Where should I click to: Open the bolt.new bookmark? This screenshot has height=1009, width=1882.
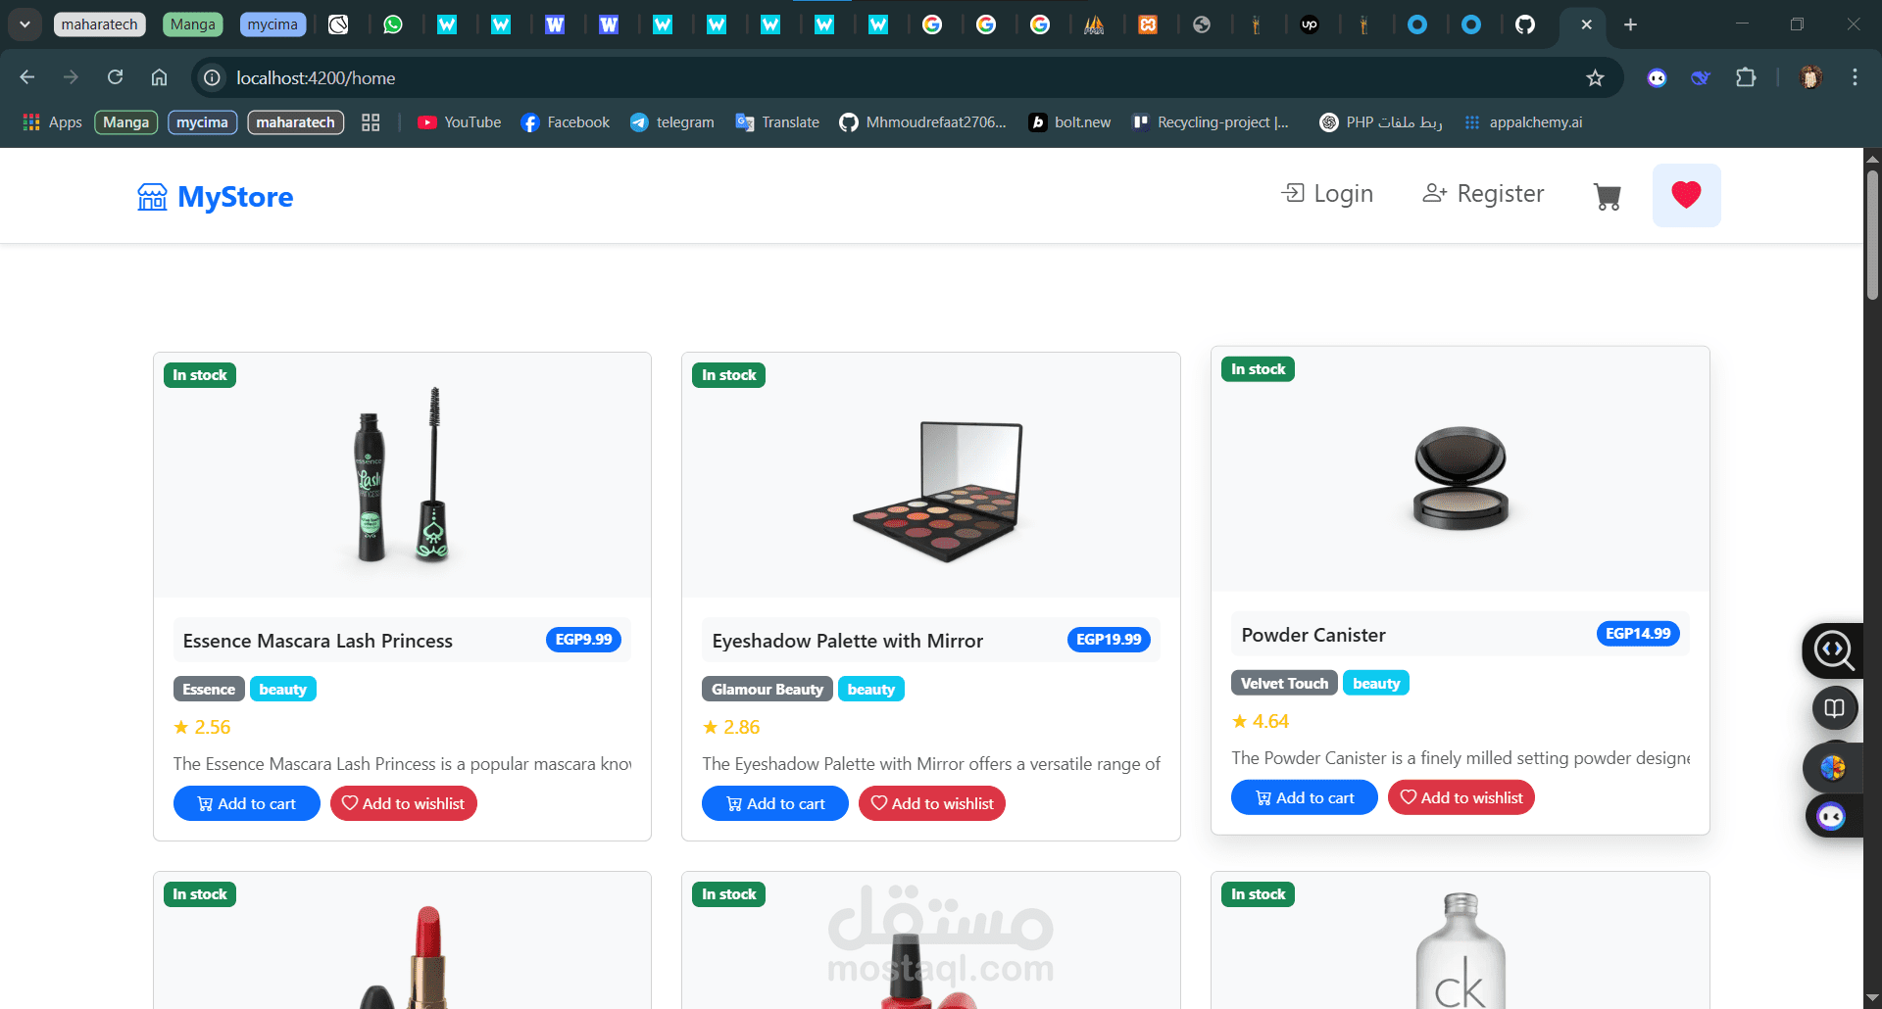[1069, 122]
